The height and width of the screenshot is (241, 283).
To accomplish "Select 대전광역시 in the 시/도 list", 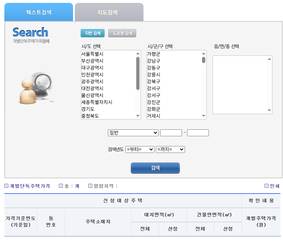I will click(108, 88).
